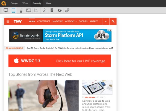Click the WWDC '13 live coverage banner
Viewport: 166px width, 111px height.
(59, 61)
